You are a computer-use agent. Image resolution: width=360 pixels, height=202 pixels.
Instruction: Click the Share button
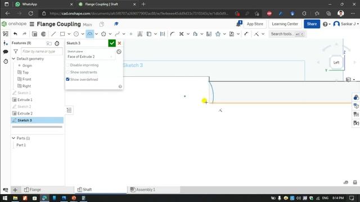312,24
